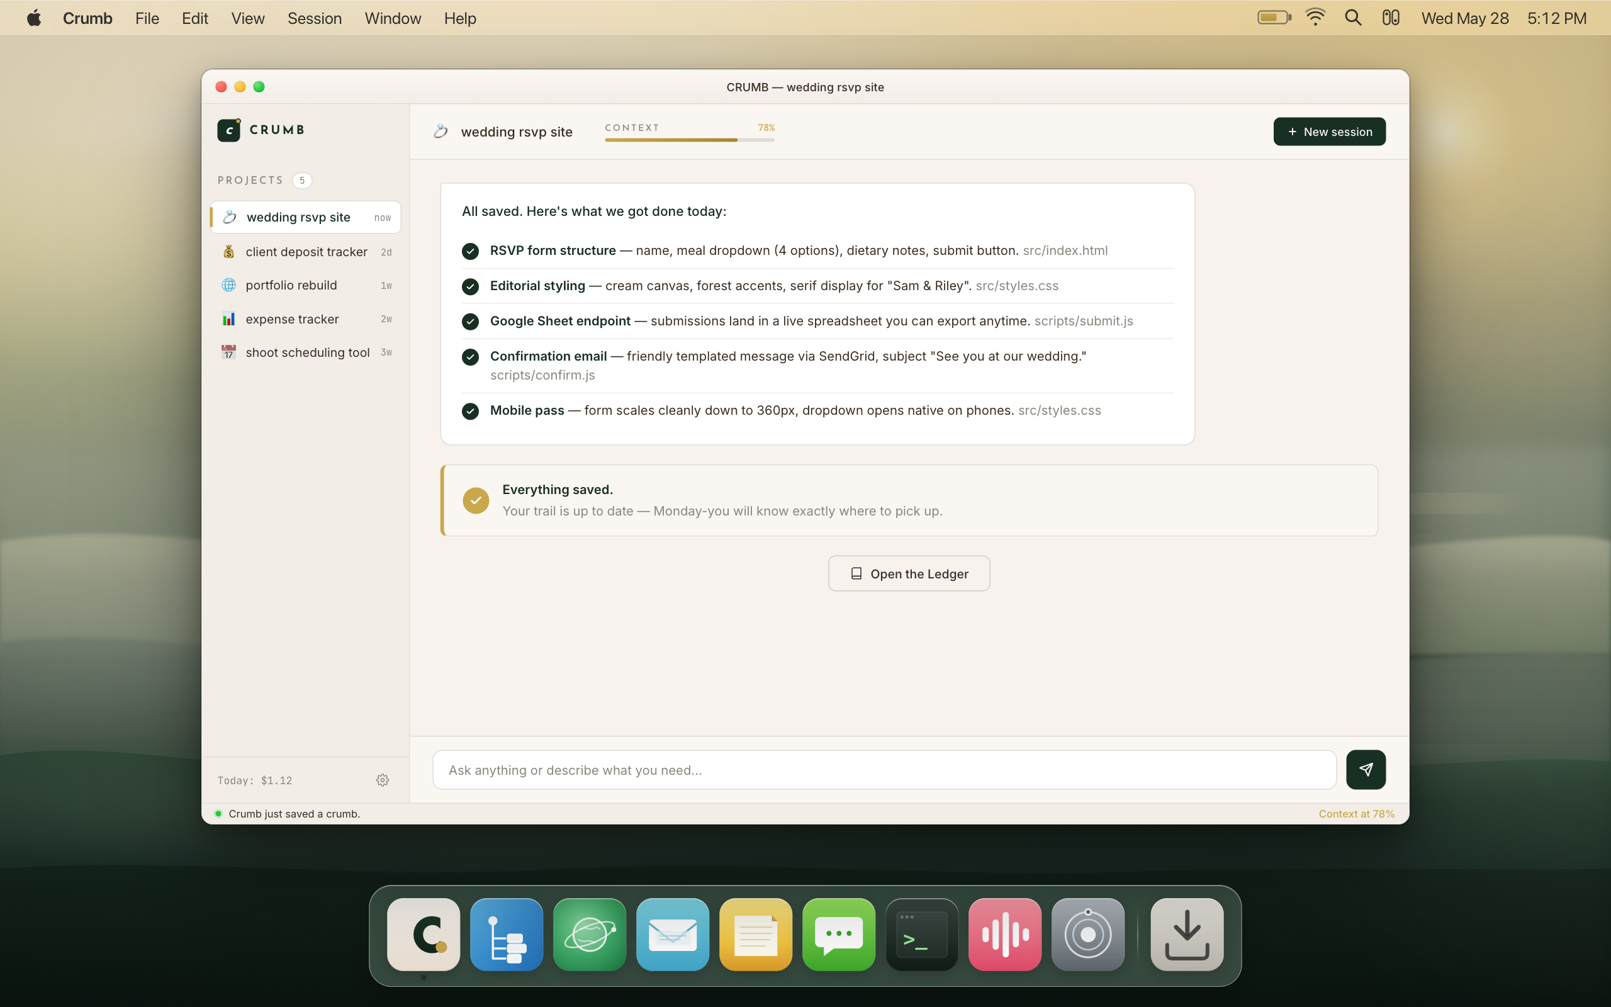Click the scripts/submit.js file reference
This screenshot has width=1611, height=1007.
1084,321
